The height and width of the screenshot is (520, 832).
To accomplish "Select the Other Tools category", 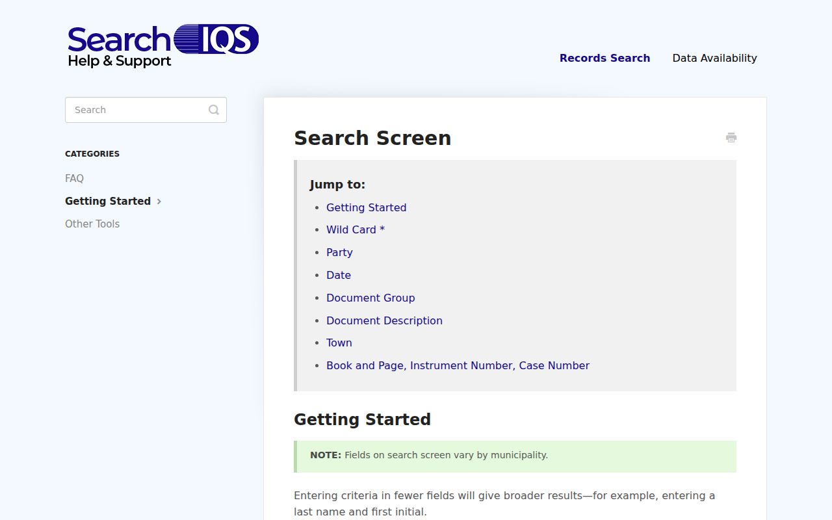I will click(x=92, y=224).
